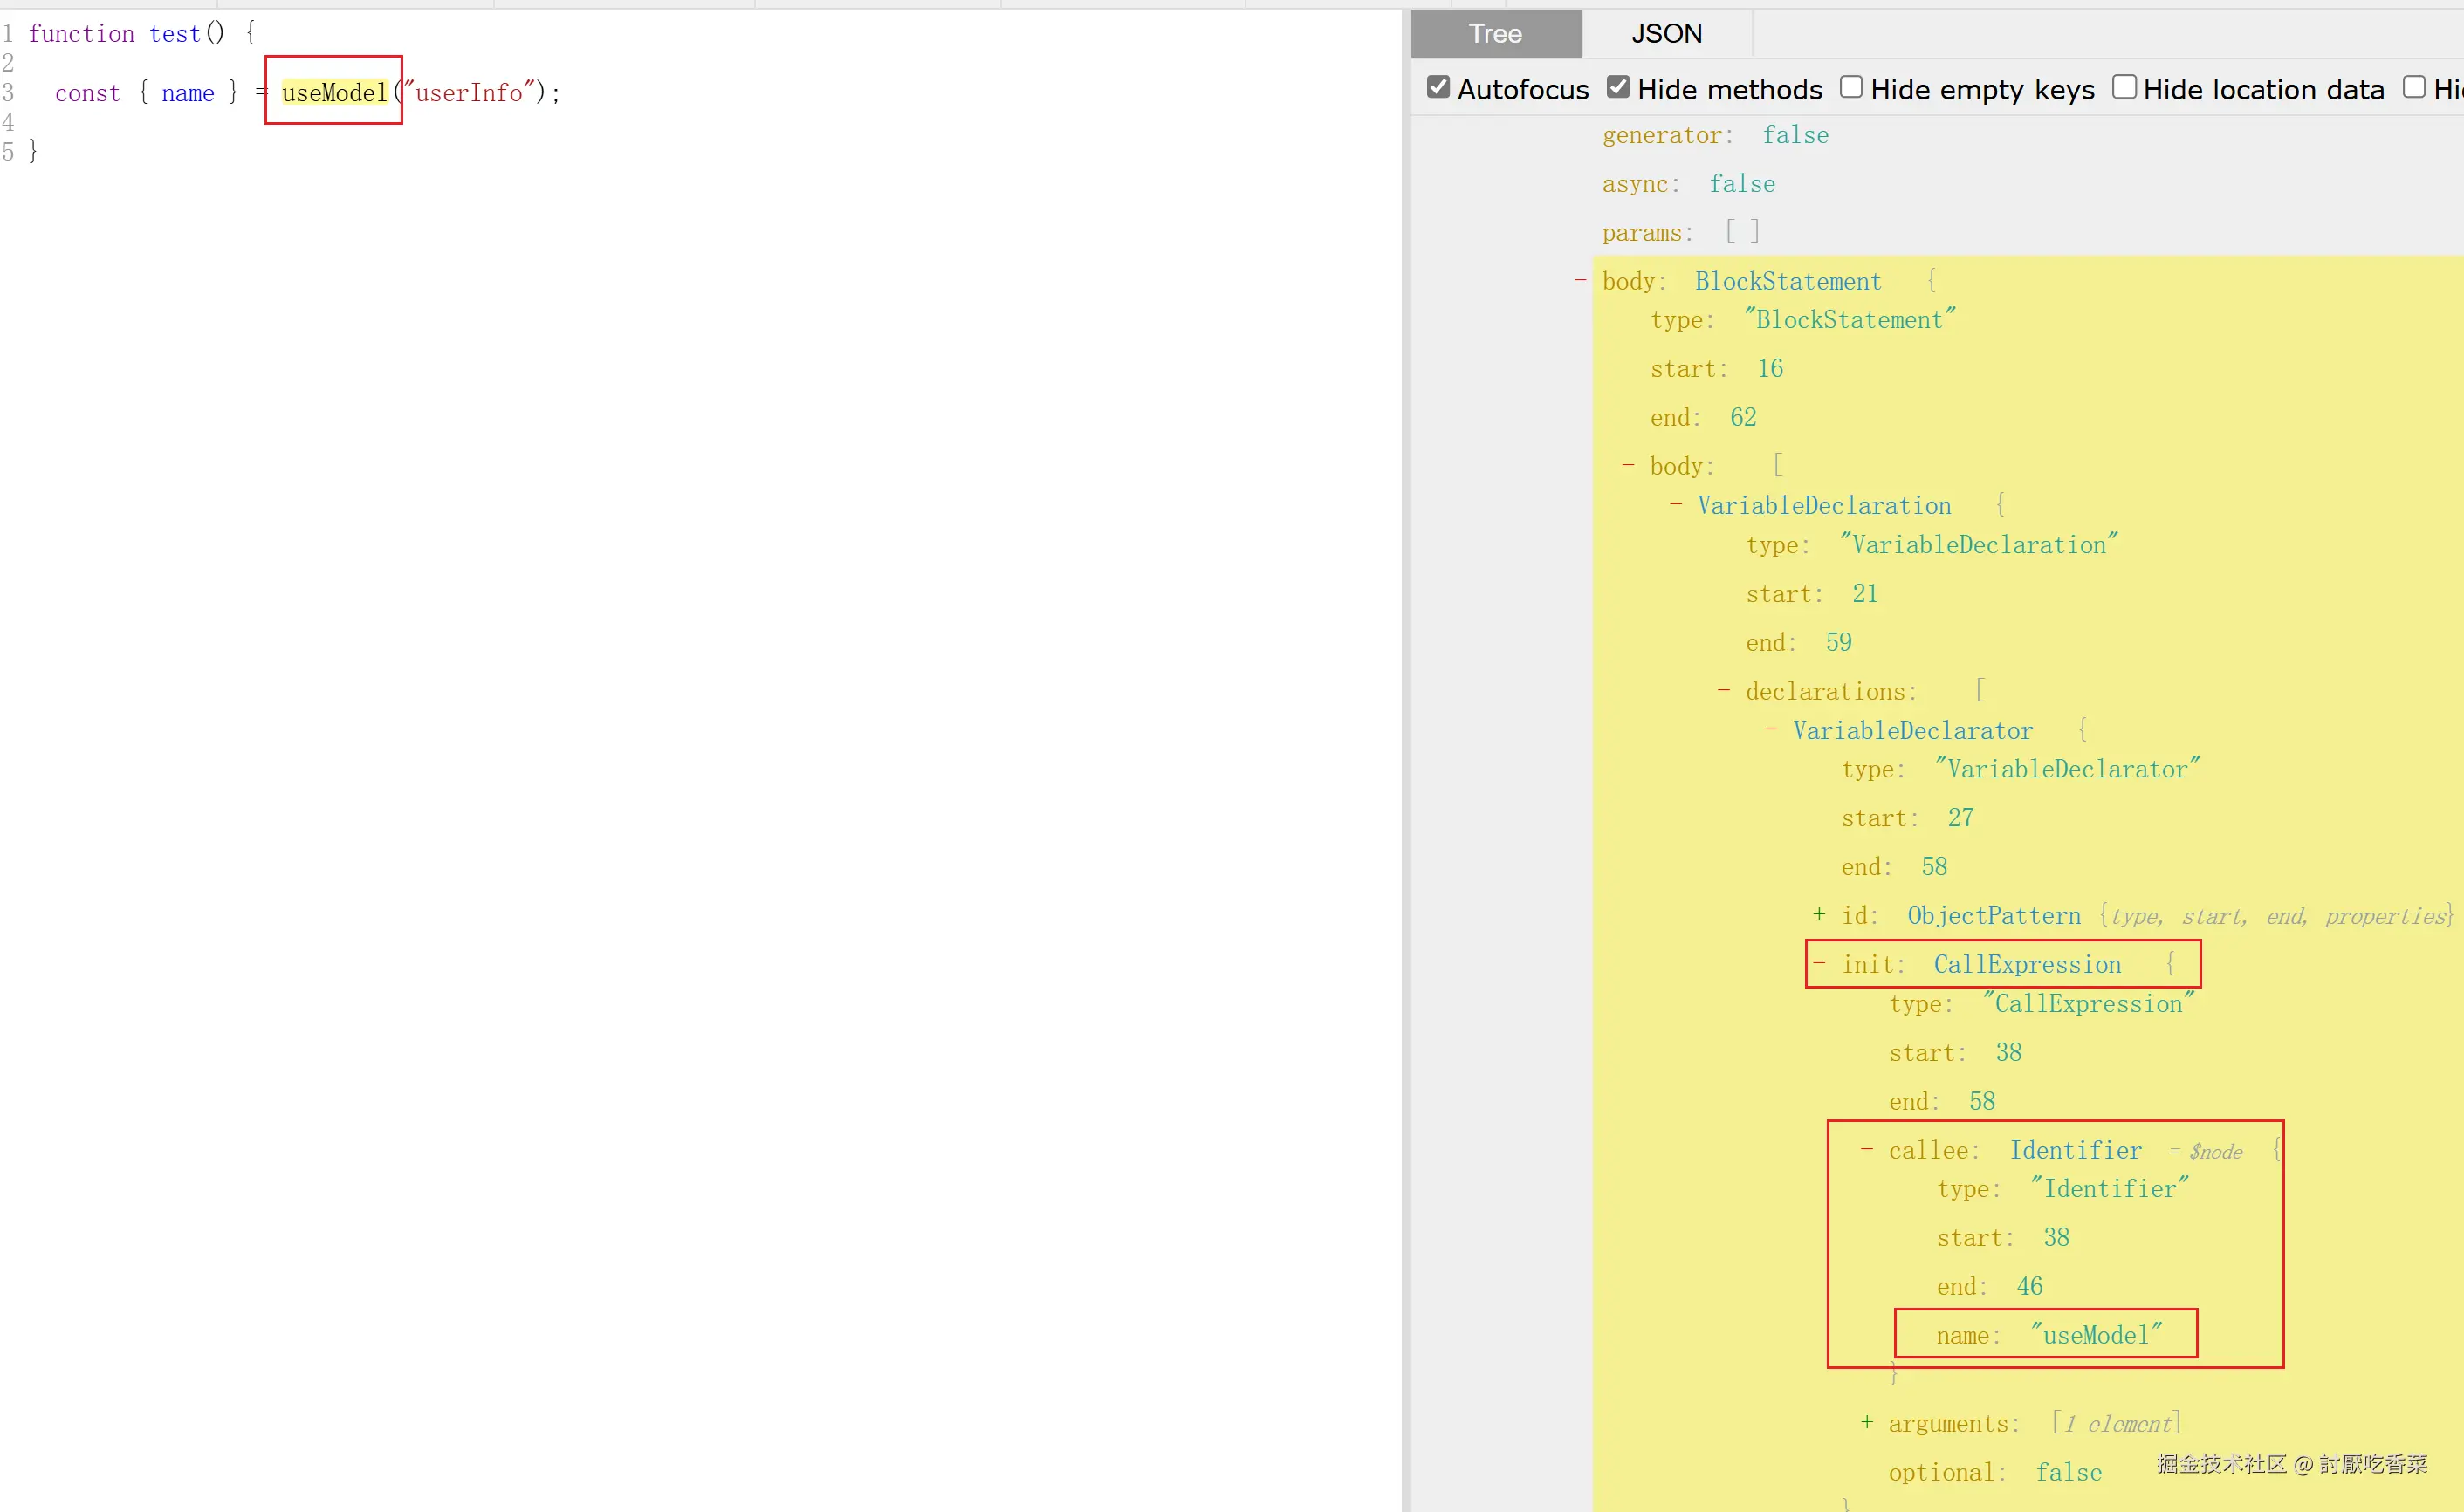The height and width of the screenshot is (1512, 2464).
Task: Expand the arguments array node
Action: pyautogui.click(x=1867, y=1423)
